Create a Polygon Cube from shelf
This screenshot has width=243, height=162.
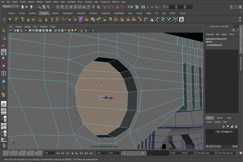coord(16,19)
